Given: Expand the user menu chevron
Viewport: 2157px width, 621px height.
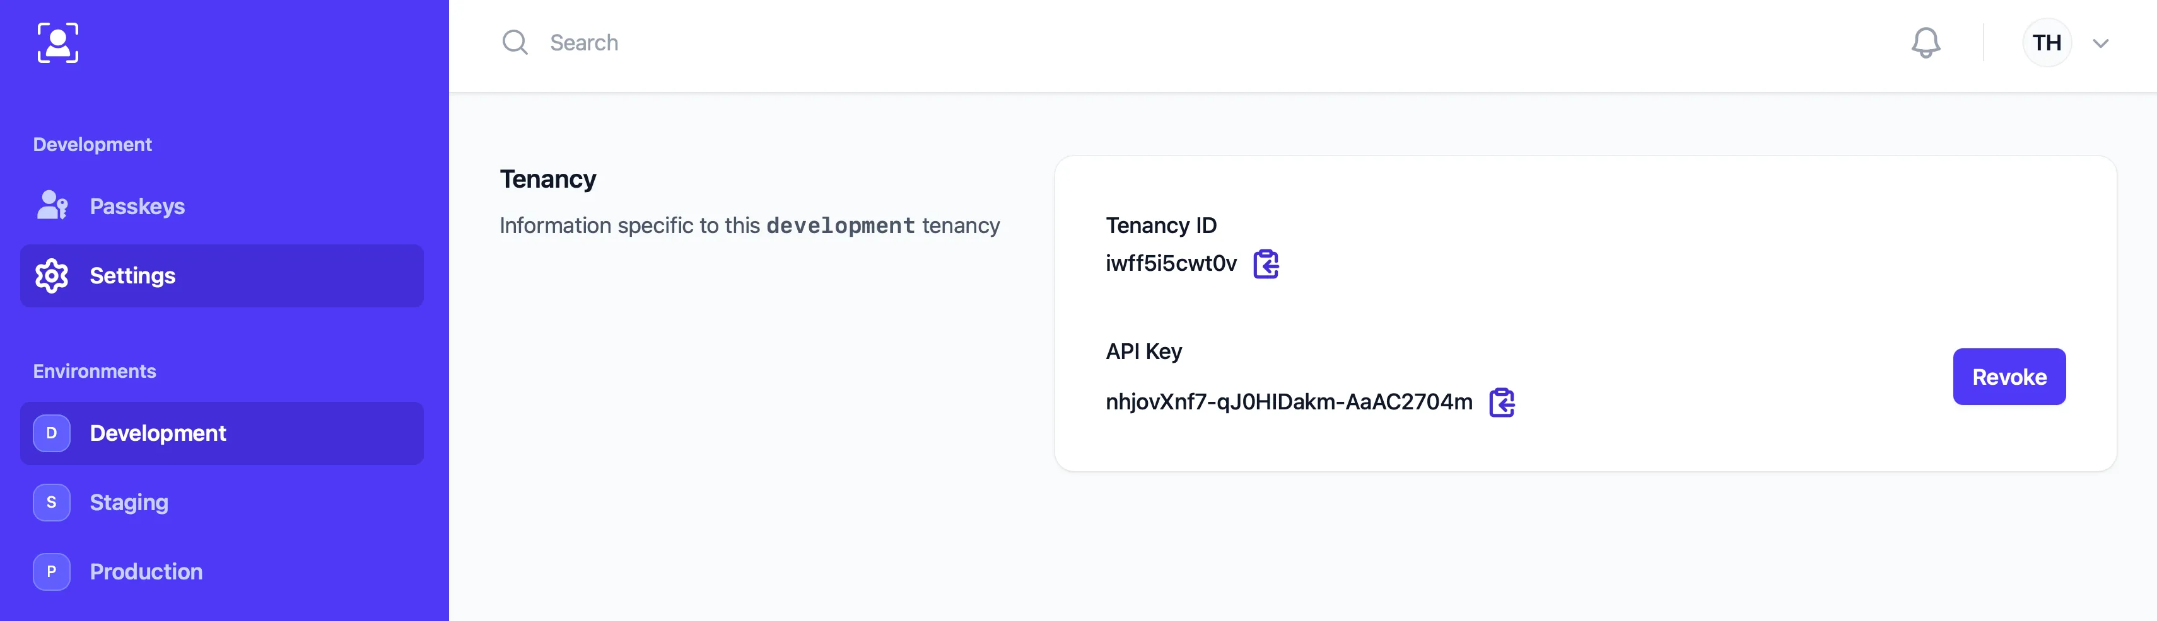Looking at the screenshot, I should 2101,43.
